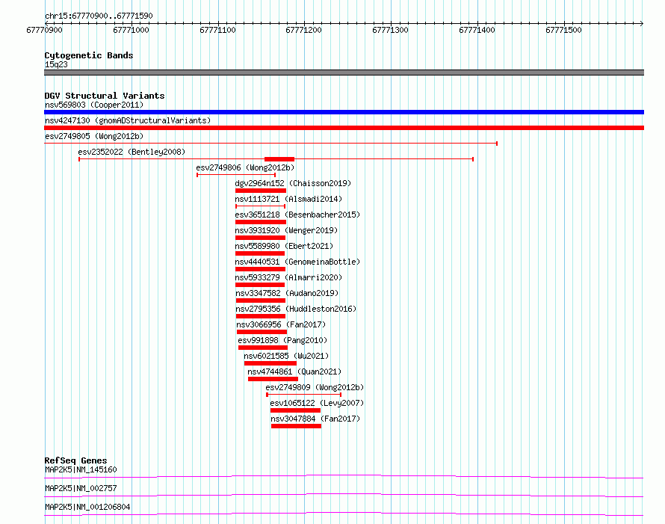Open gene MAP2K5|NM_145160 label
The image size is (665, 524).
(x=81, y=469)
